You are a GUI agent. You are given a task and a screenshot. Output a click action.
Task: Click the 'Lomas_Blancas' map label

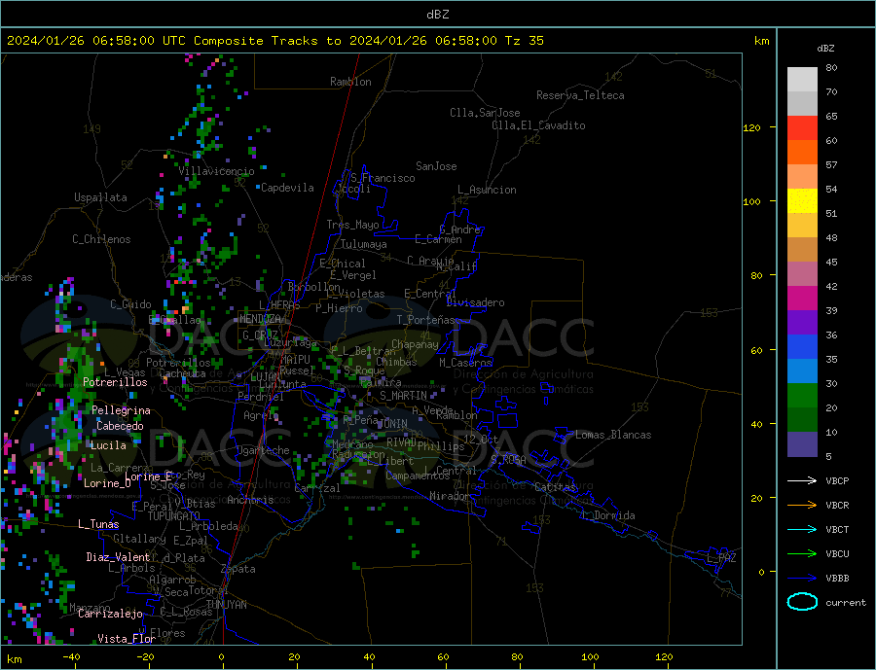point(613,435)
